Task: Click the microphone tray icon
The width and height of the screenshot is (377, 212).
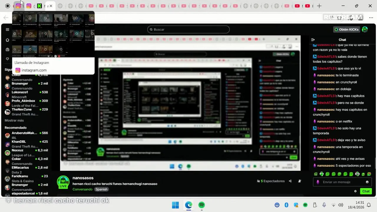Action: tap(324, 205)
